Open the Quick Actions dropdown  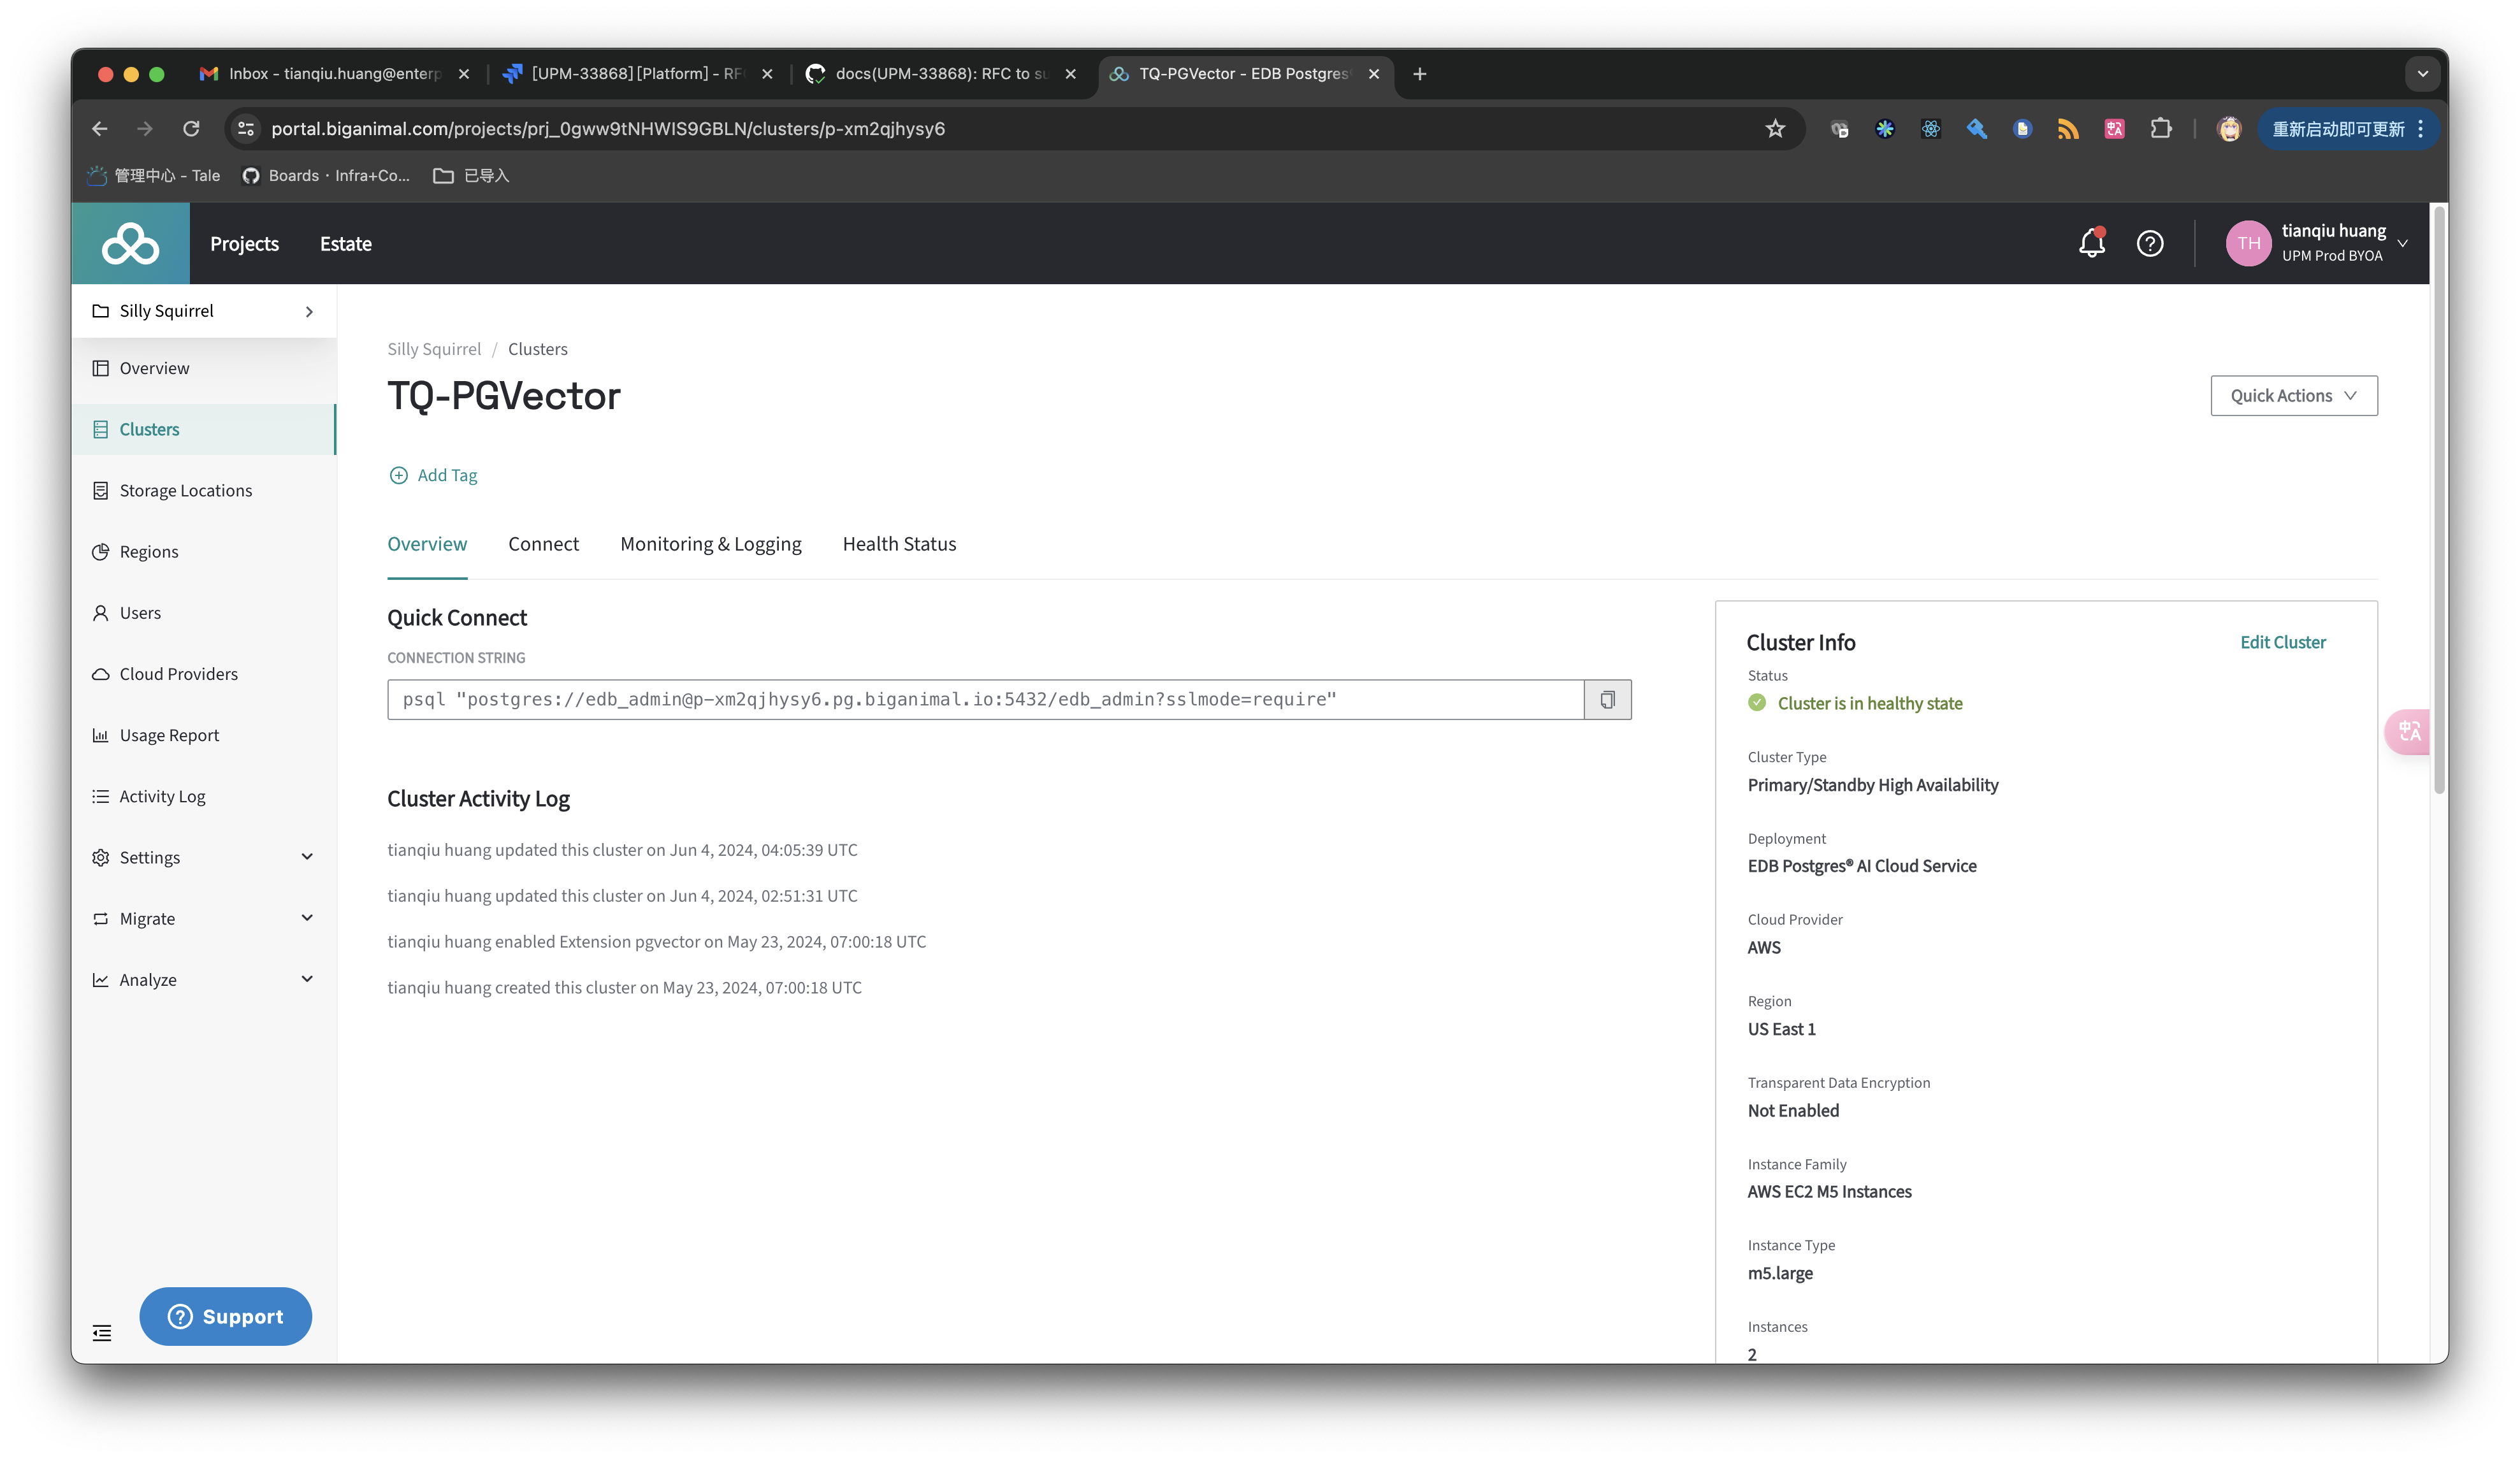[2293, 395]
